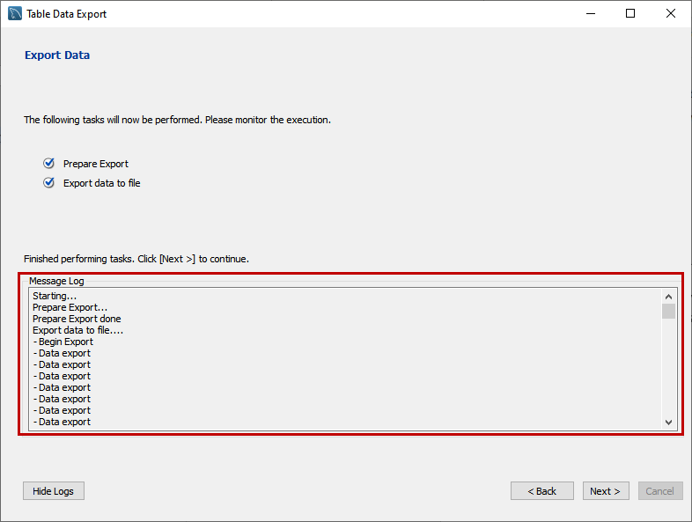The width and height of the screenshot is (692, 522).
Task: Click the "Export Data" page heading
Action: pyautogui.click(x=57, y=55)
